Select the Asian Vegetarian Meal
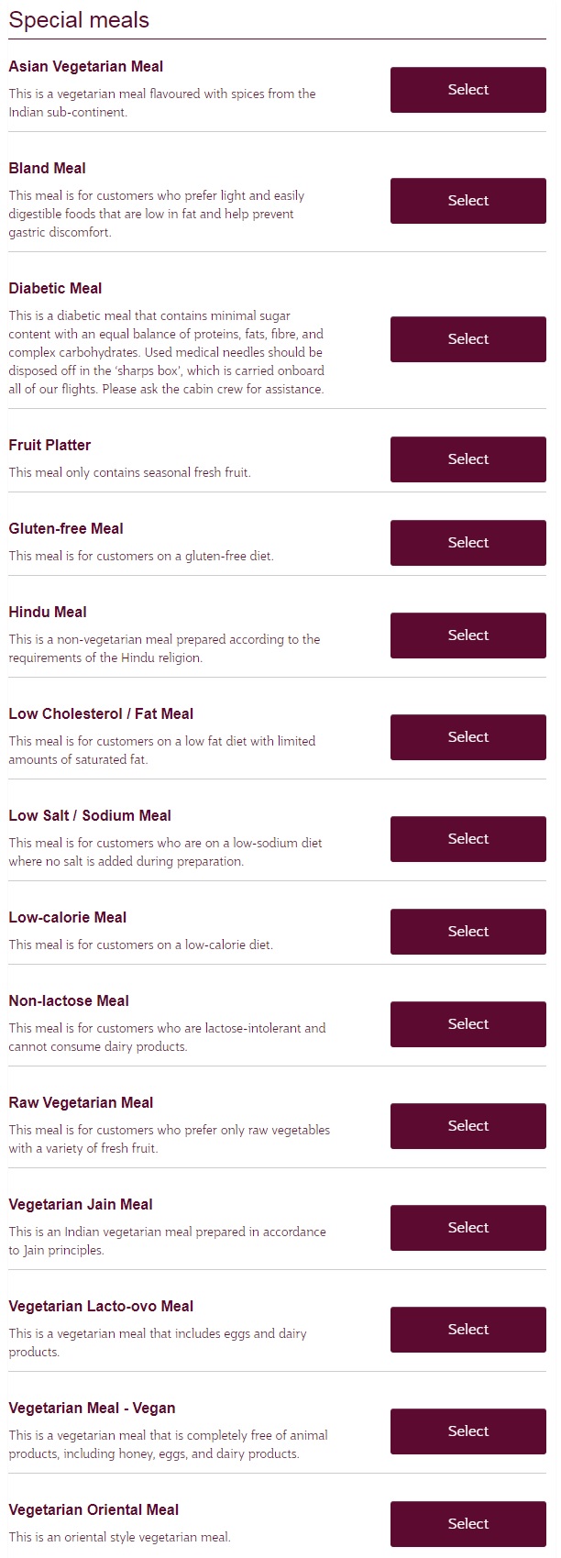 467,90
